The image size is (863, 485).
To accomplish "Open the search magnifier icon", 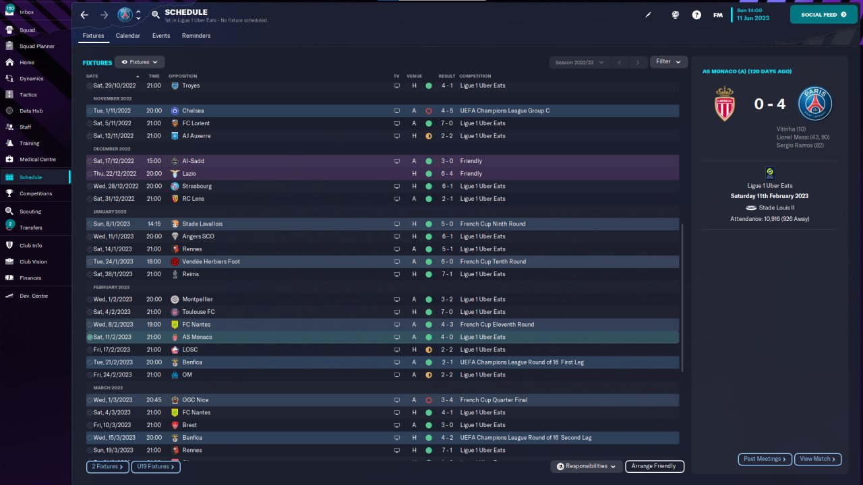I will [156, 14].
